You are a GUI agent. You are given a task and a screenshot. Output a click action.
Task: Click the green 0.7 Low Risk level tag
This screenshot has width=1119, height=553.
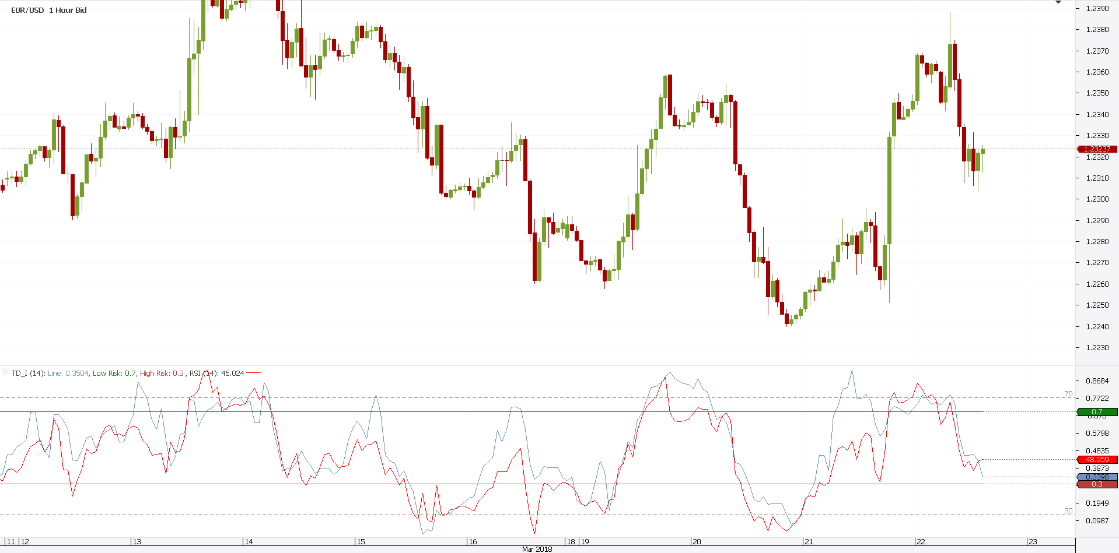pos(1099,412)
